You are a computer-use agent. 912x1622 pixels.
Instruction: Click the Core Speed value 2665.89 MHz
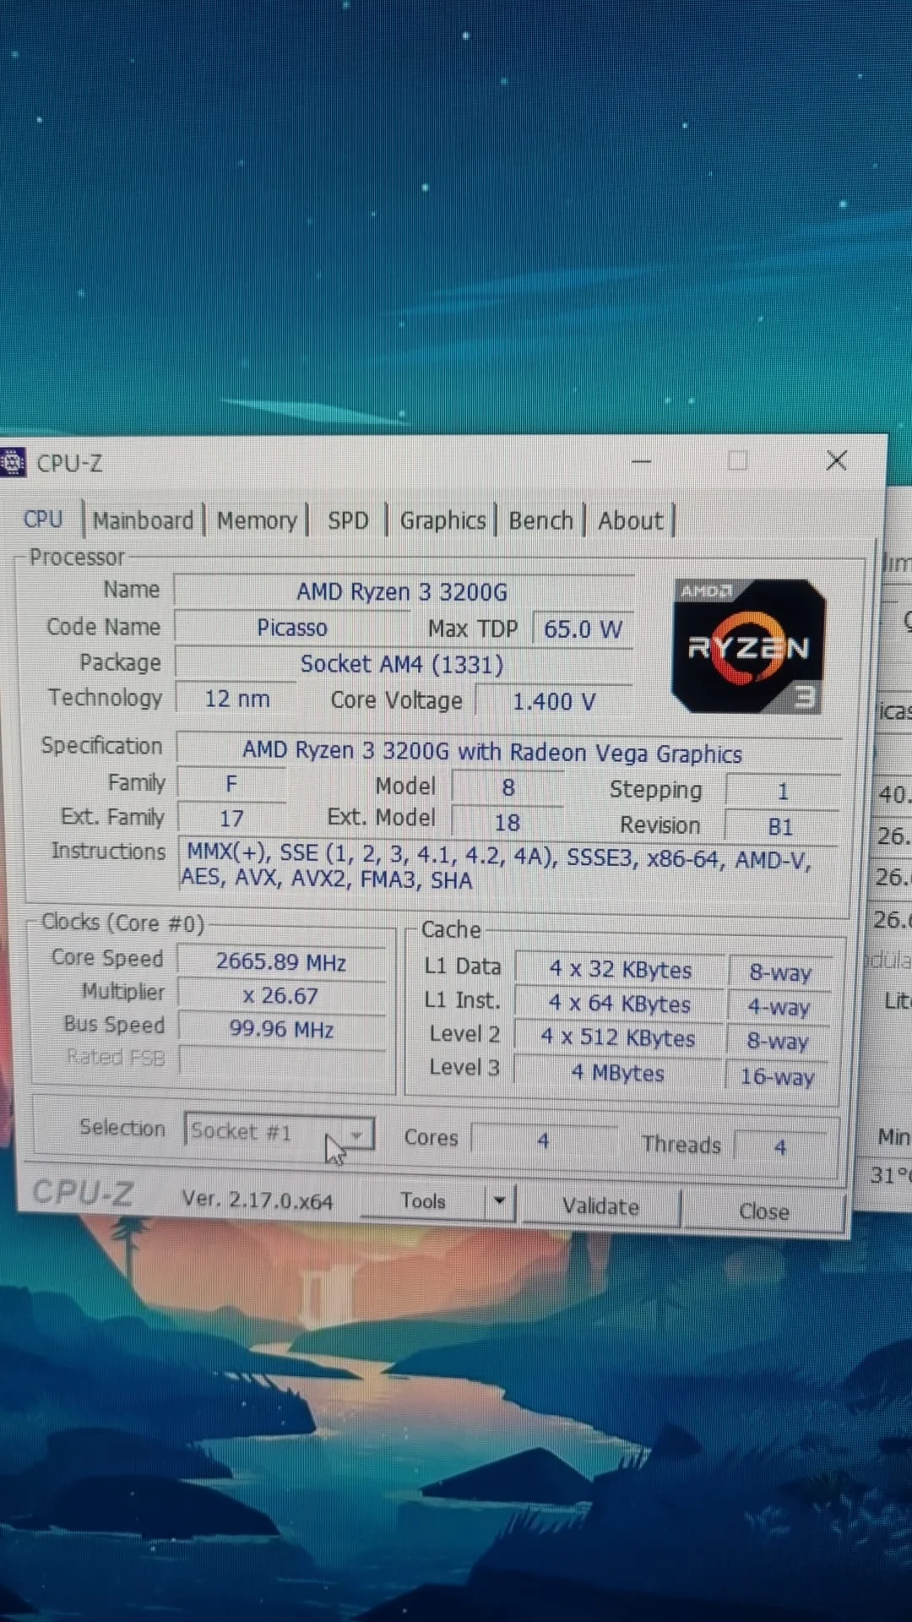(282, 962)
